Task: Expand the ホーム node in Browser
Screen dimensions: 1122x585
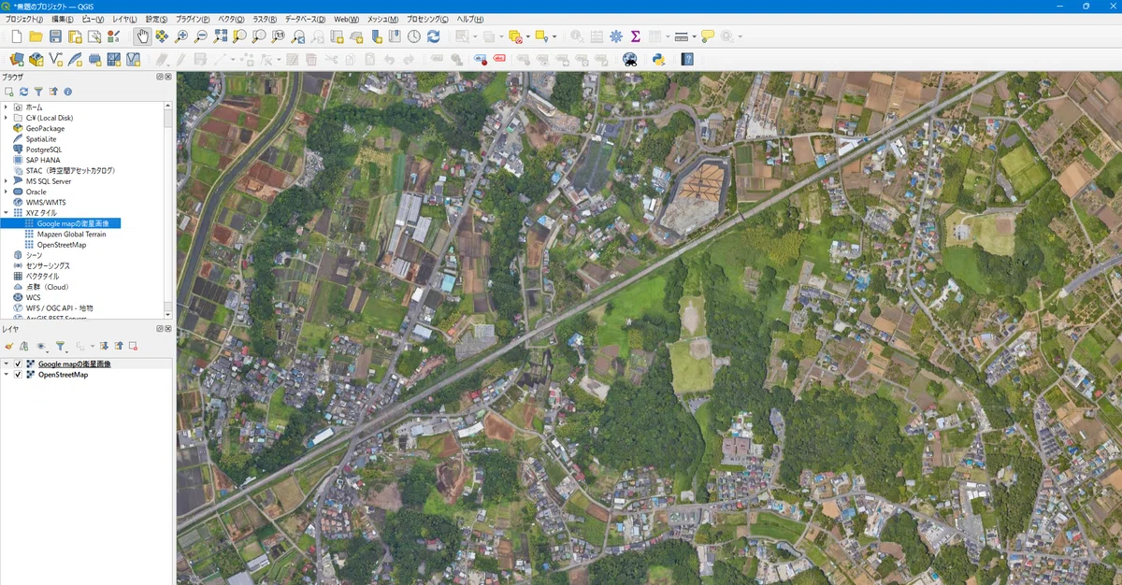Action: point(6,107)
